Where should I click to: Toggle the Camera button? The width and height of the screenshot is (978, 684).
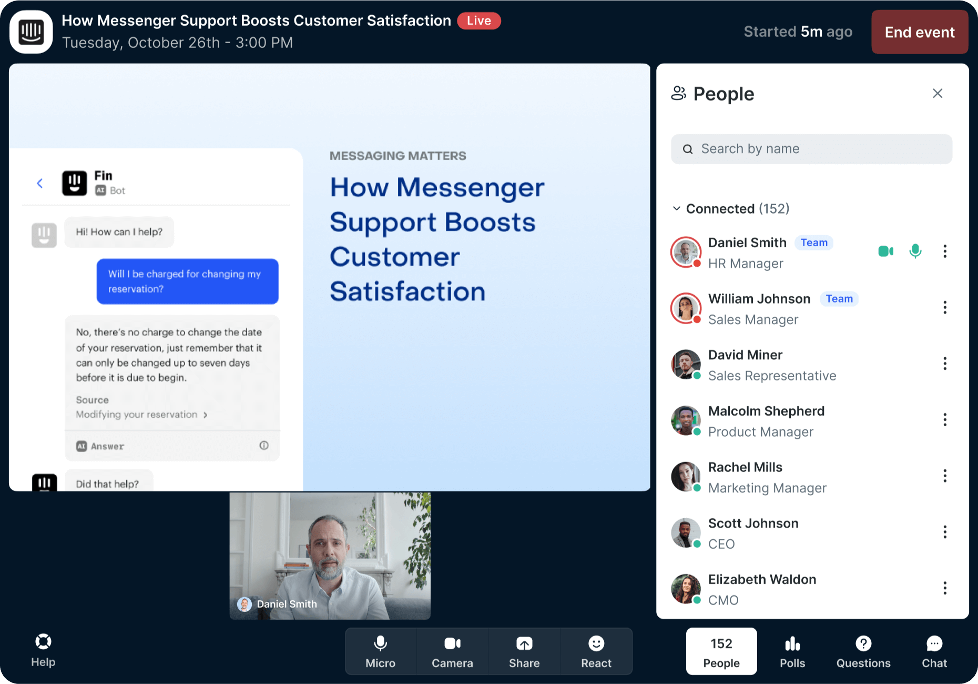[452, 651]
